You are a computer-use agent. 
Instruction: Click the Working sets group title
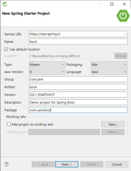[16, 117]
